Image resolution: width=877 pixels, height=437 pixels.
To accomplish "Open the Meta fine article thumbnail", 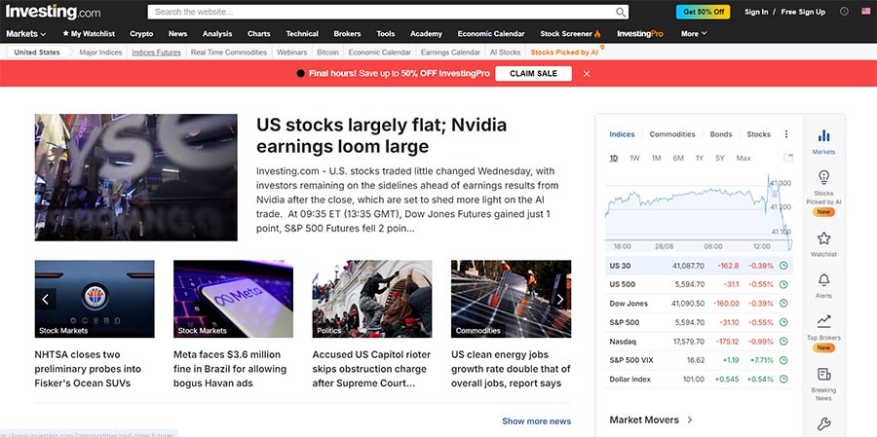I will [233, 299].
